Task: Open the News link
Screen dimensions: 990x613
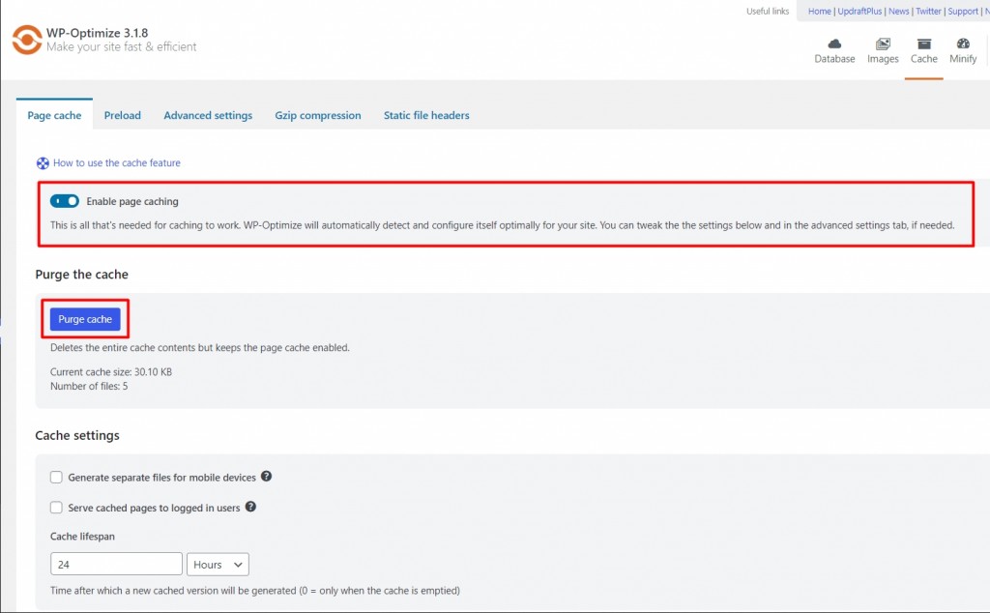Action: [x=898, y=12]
